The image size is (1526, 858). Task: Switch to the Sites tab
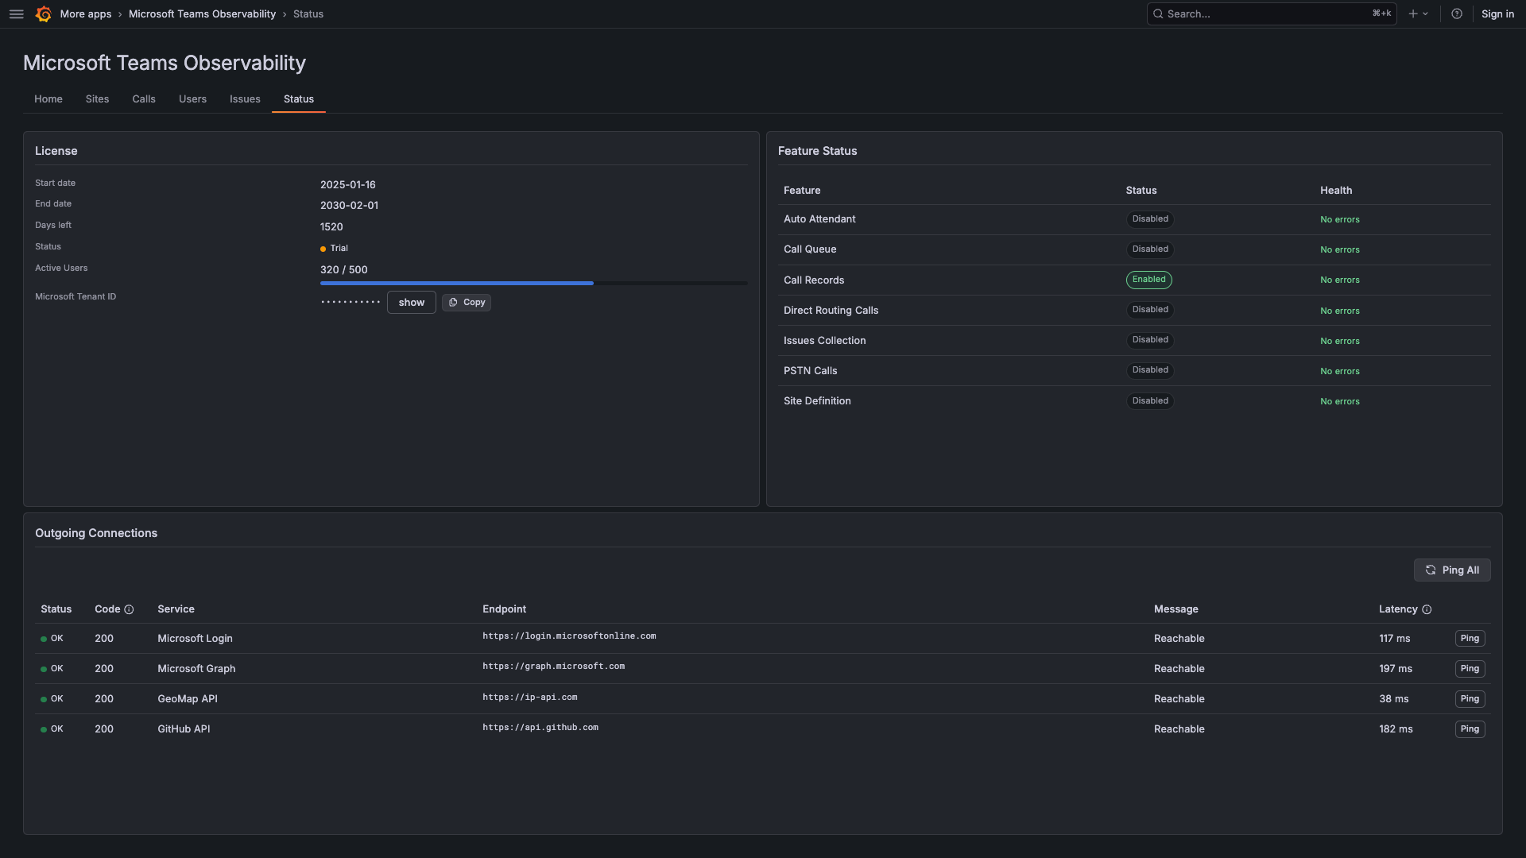tap(97, 99)
